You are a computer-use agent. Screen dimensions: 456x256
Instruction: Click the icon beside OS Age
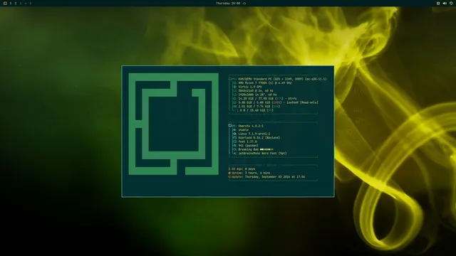tap(229, 169)
